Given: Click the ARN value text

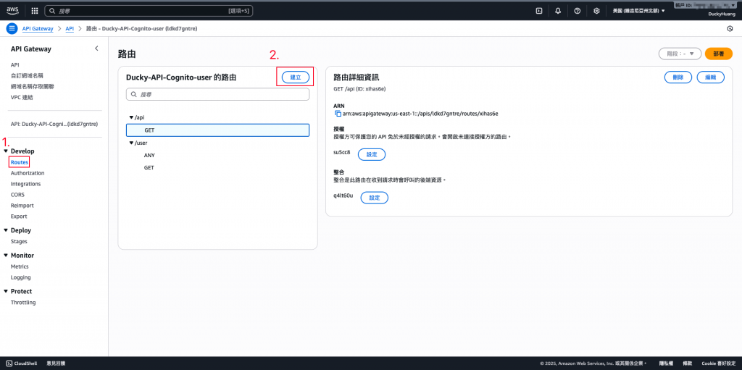Looking at the screenshot, I should pyautogui.click(x=420, y=114).
